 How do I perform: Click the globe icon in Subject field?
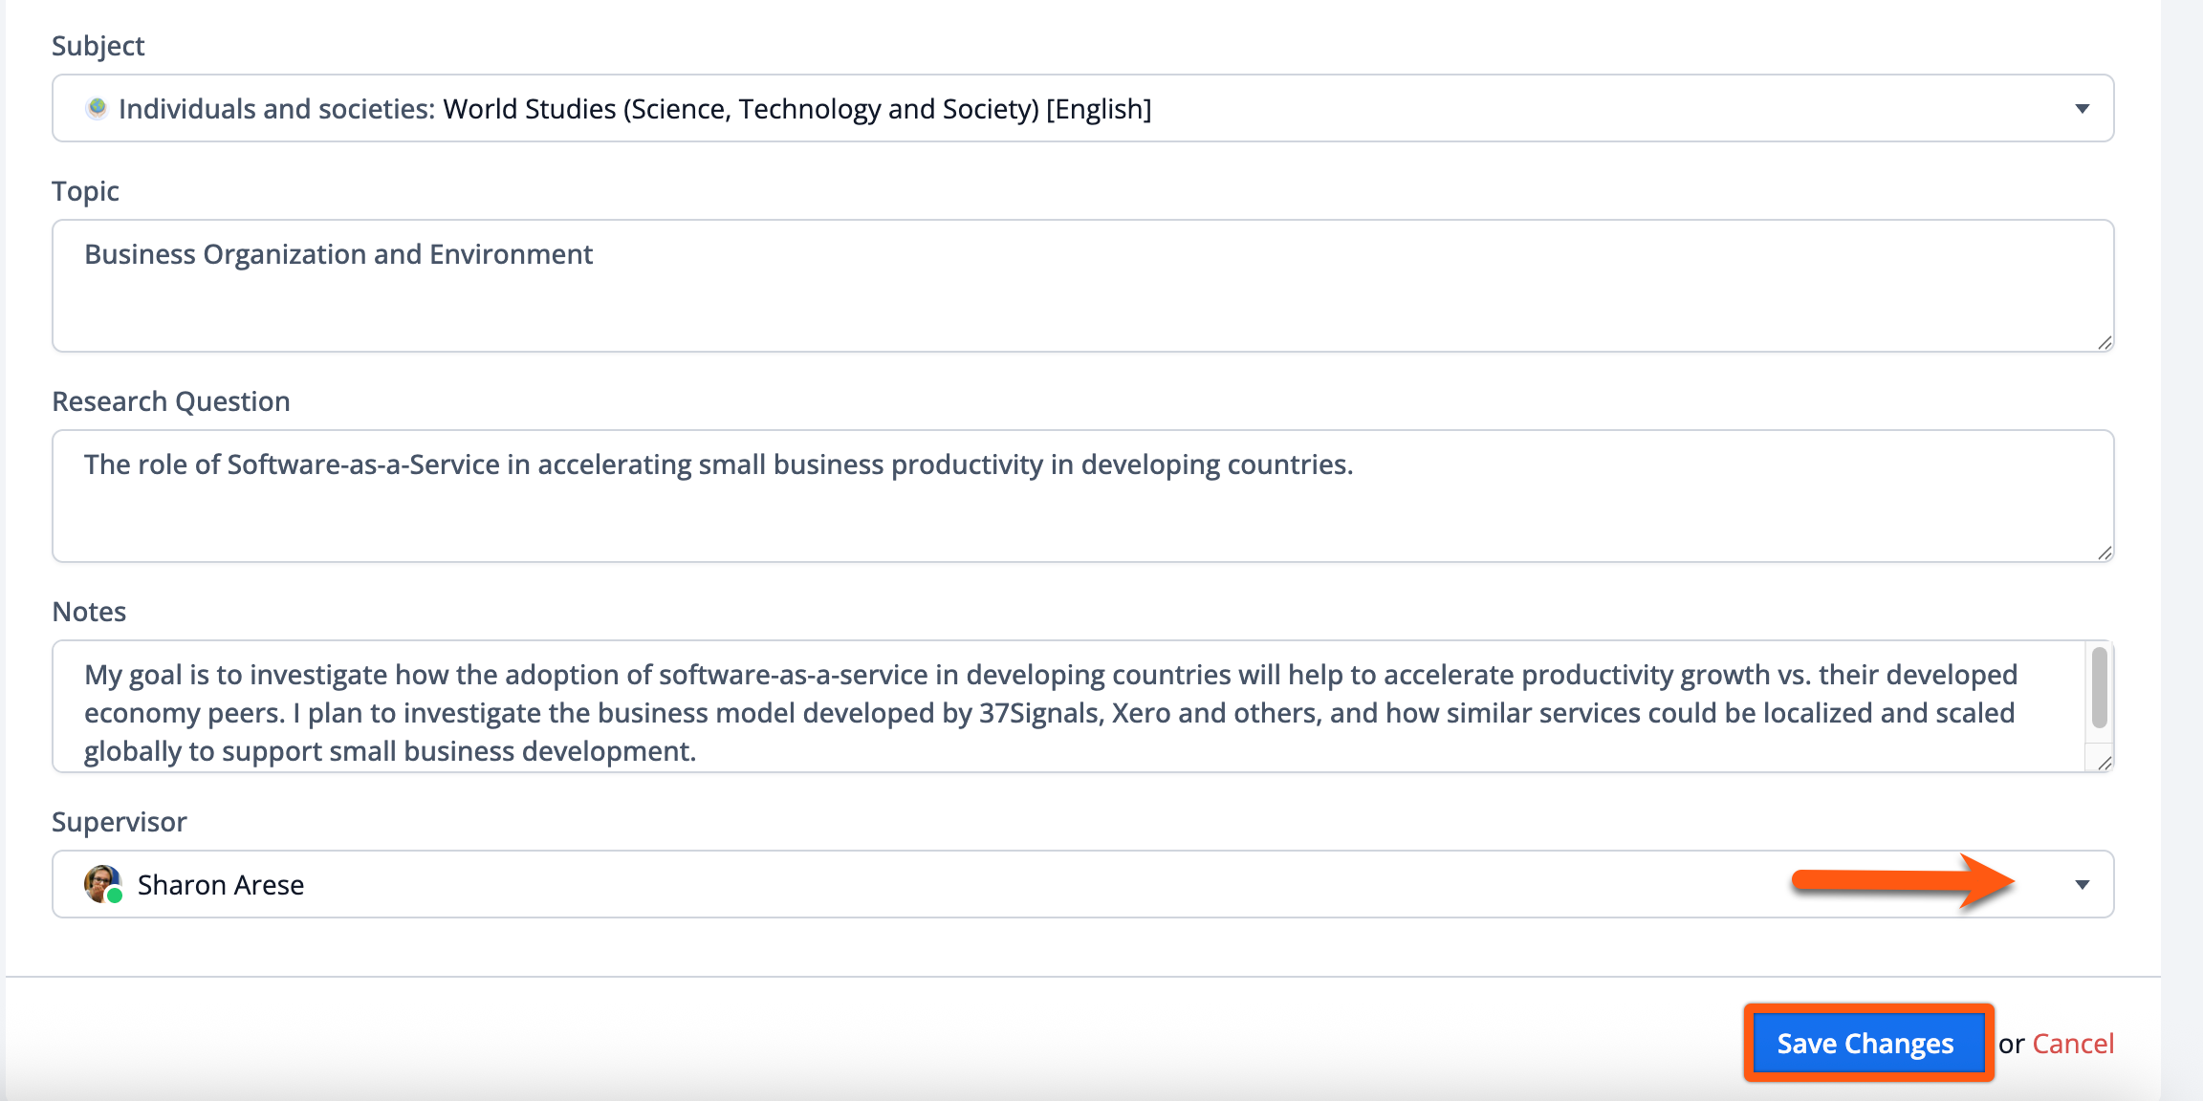tap(97, 108)
